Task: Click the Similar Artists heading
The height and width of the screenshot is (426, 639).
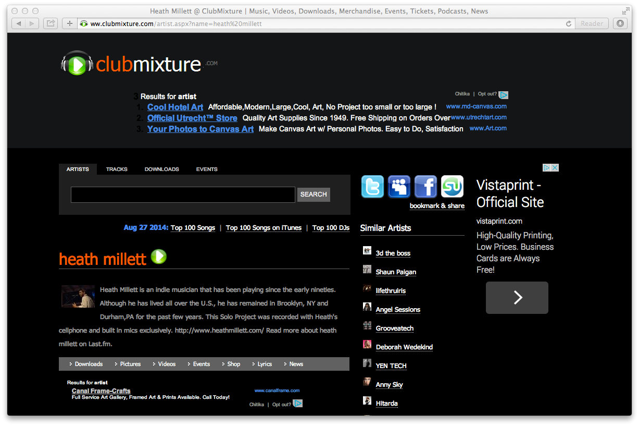Action: tap(385, 228)
